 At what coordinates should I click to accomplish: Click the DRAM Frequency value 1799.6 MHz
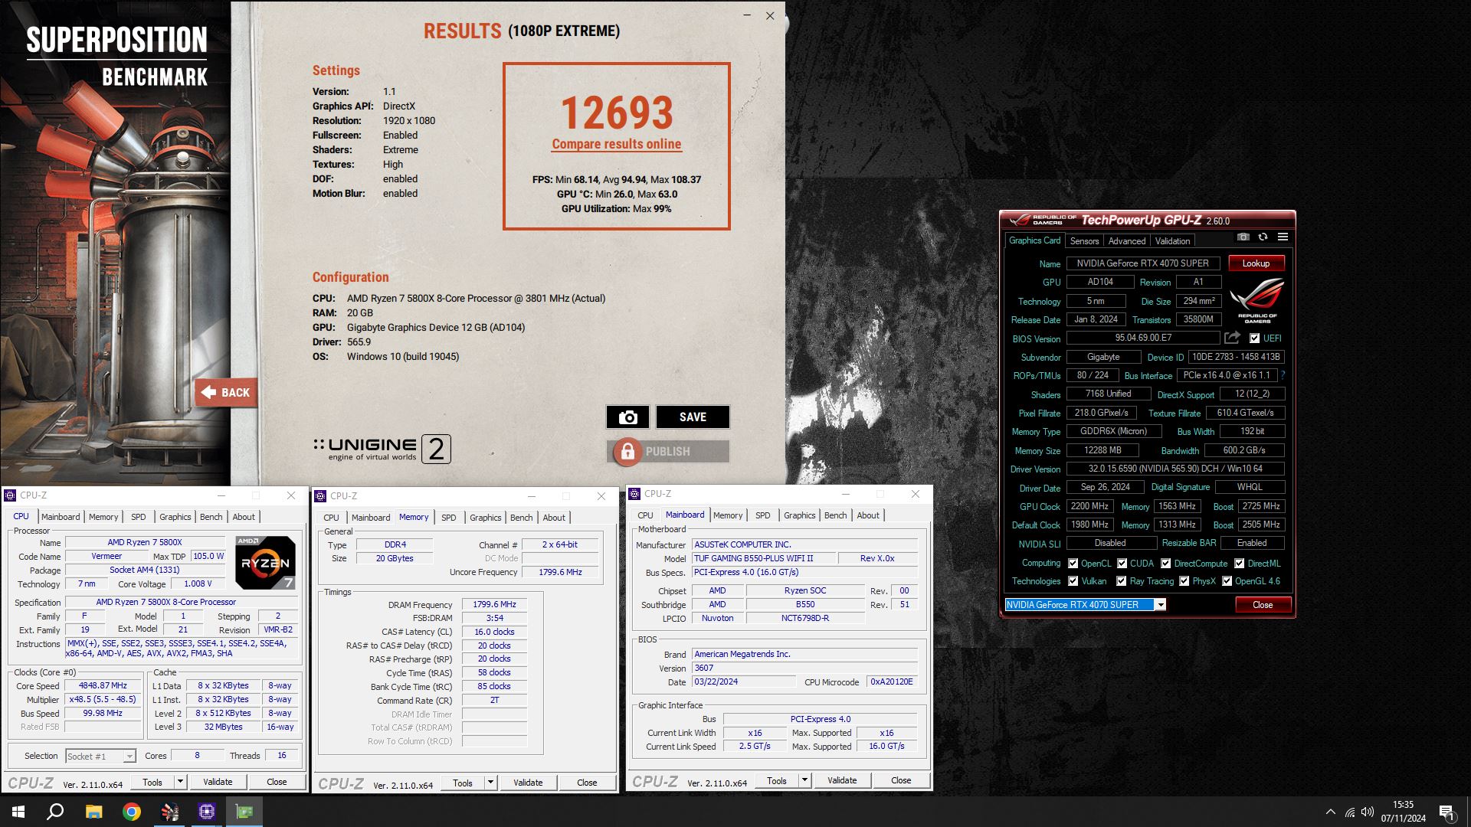point(494,604)
